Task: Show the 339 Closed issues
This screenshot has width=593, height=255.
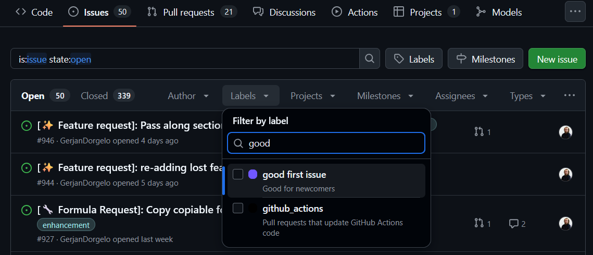Action: (x=107, y=96)
